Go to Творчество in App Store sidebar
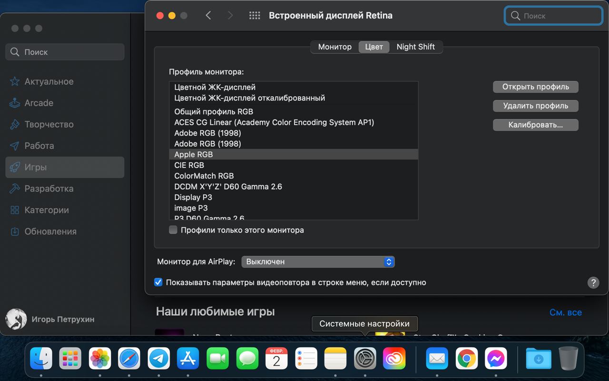Image resolution: width=609 pixels, height=381 pixels. click(65, 124)
